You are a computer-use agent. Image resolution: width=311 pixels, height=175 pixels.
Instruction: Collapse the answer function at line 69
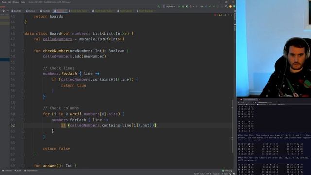click(x=23, y=166)
